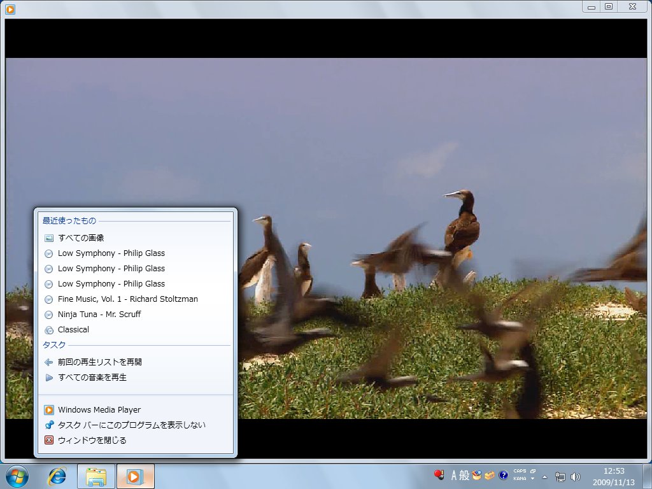Choose ウィンドウを閉じる in the jump list
The image size is (652, 489).
[x=136, y=441]
